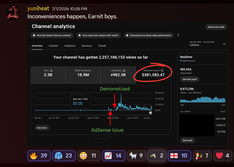Ask how viewers found my content

(x=52, y=36)
